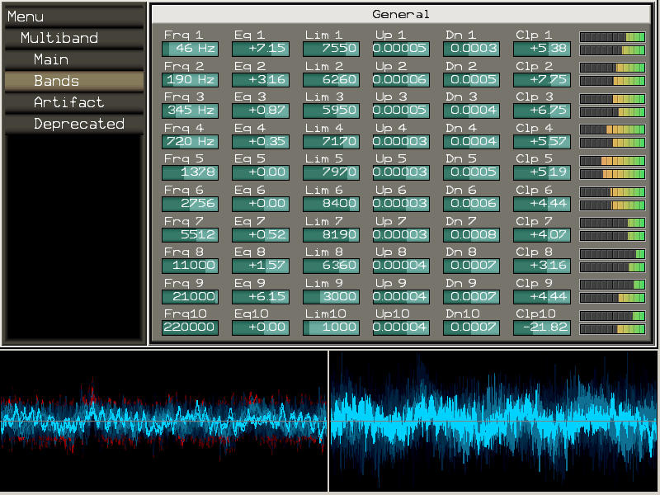The image size is (660, 495).
Task: Click Dn 2 value 0.0005
Action: pos(471,79)
